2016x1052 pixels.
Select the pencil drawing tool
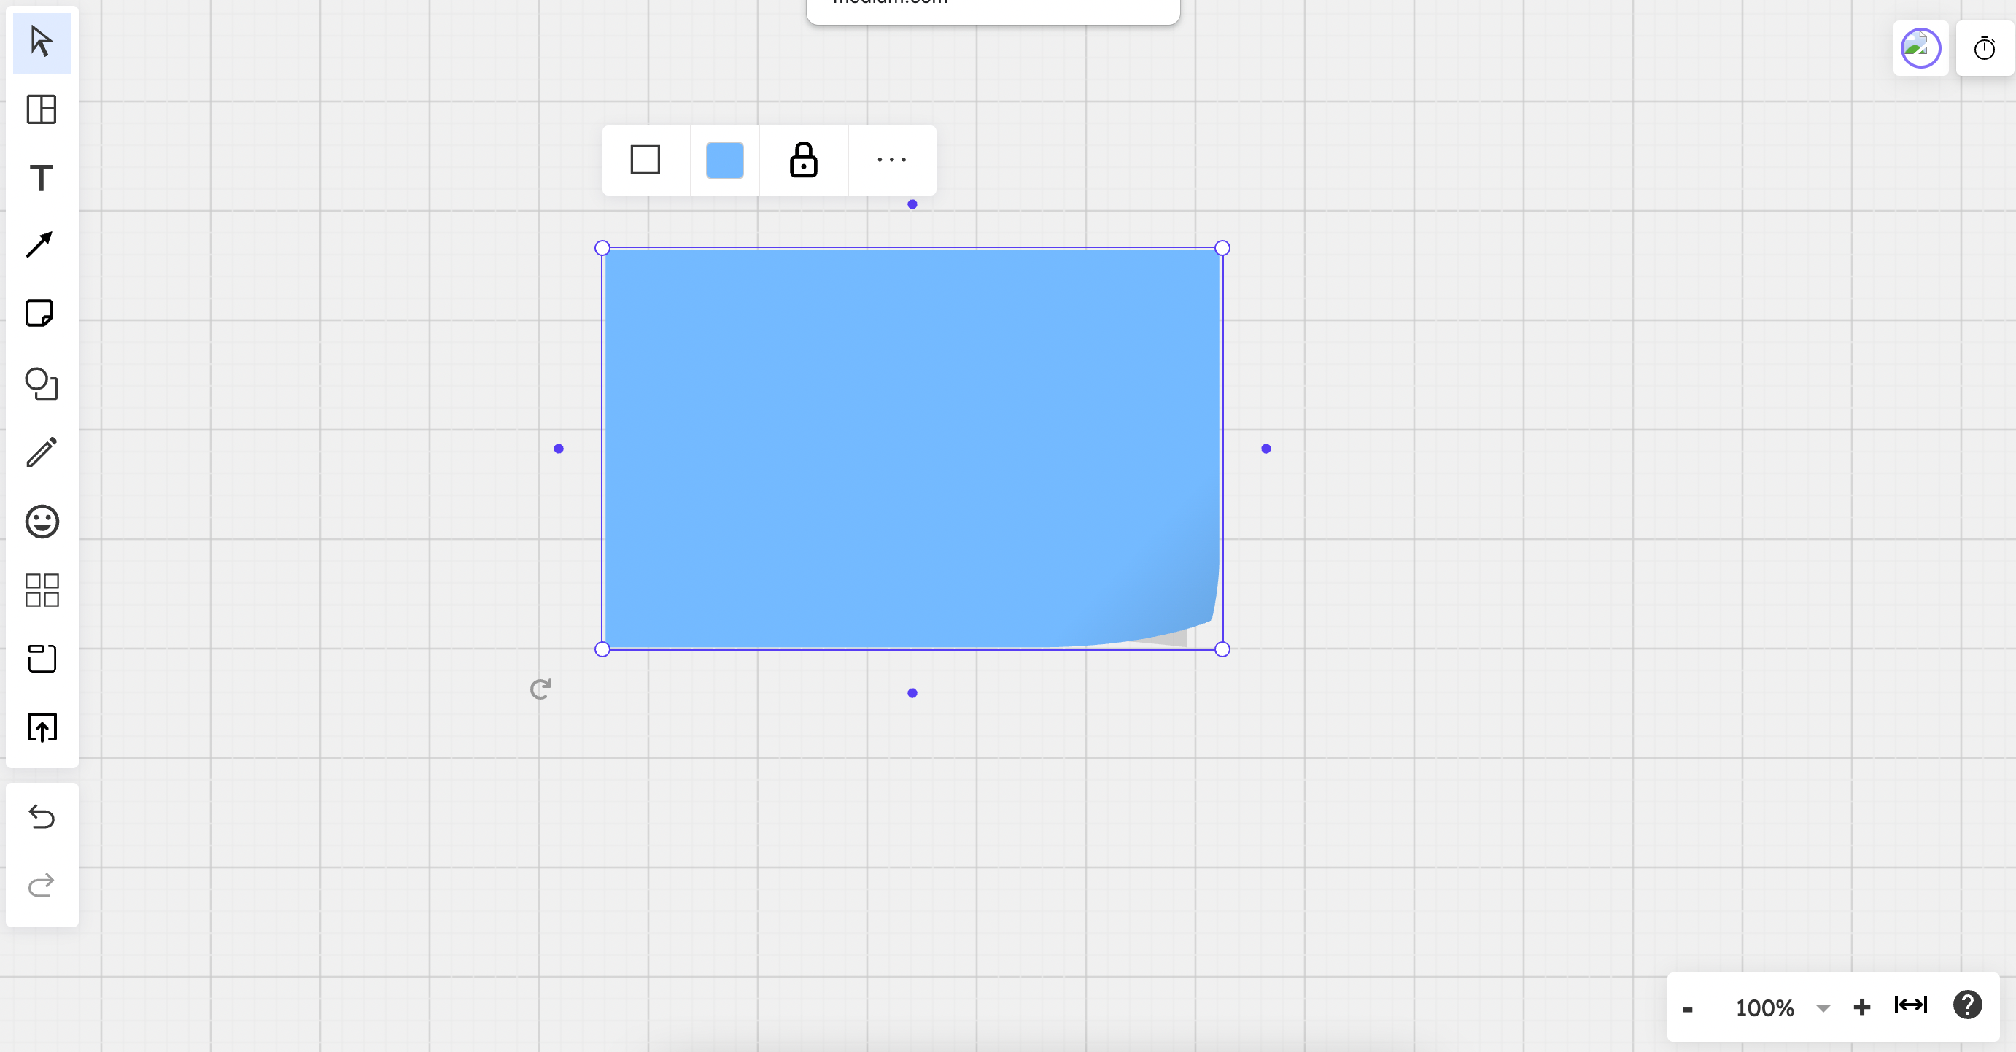42,452
